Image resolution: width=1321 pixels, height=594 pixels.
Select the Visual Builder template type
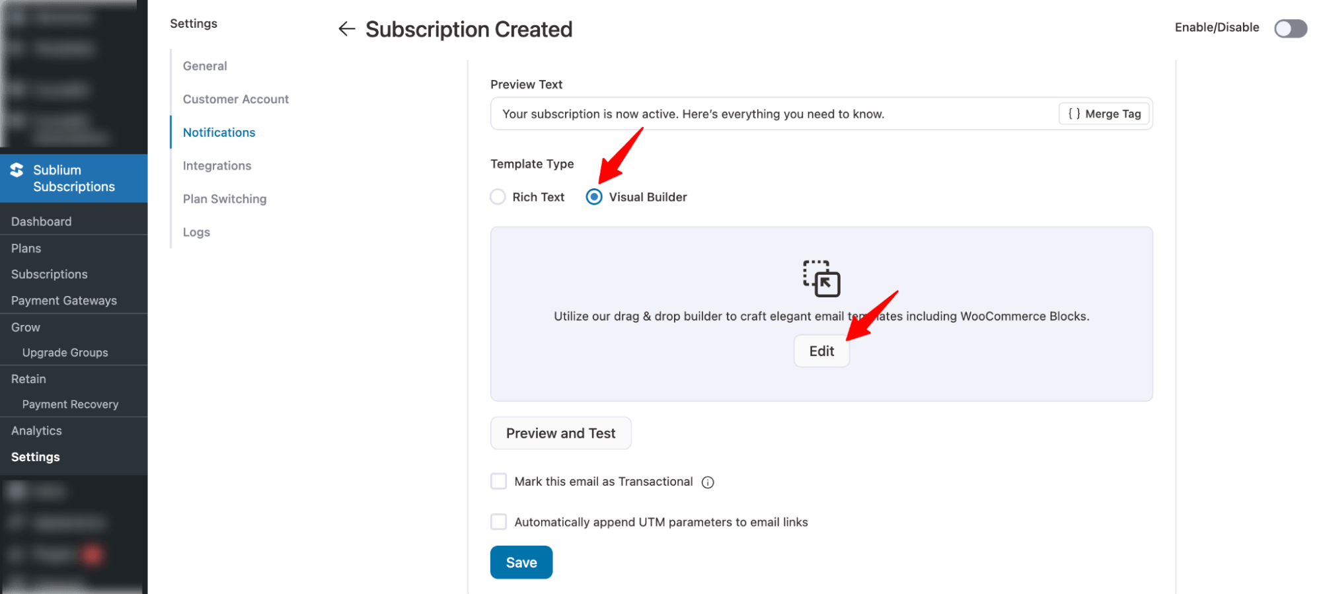click(x=594, y=196)
